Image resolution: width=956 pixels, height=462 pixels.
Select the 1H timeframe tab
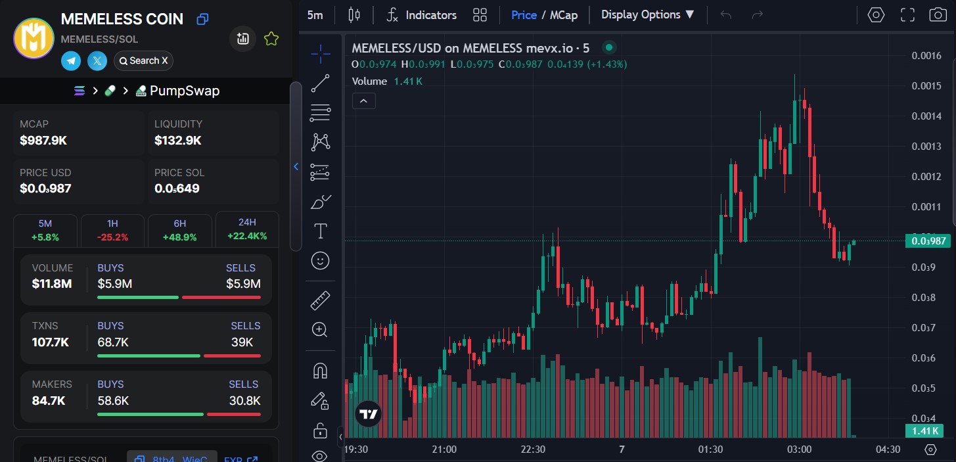[x=112, y=230]
